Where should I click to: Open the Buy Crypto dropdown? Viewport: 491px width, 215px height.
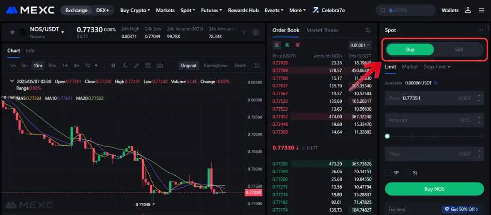[x=135, y=10]
